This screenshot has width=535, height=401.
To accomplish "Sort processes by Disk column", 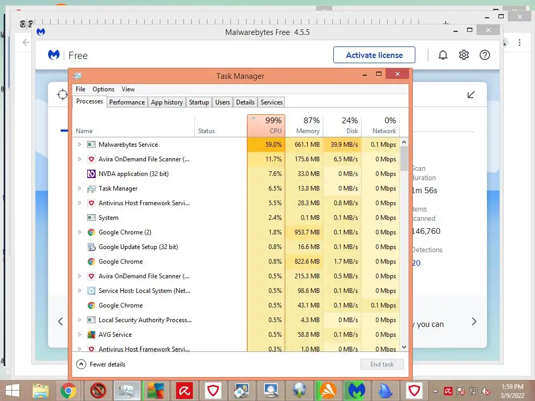I will tap(343, 126).
